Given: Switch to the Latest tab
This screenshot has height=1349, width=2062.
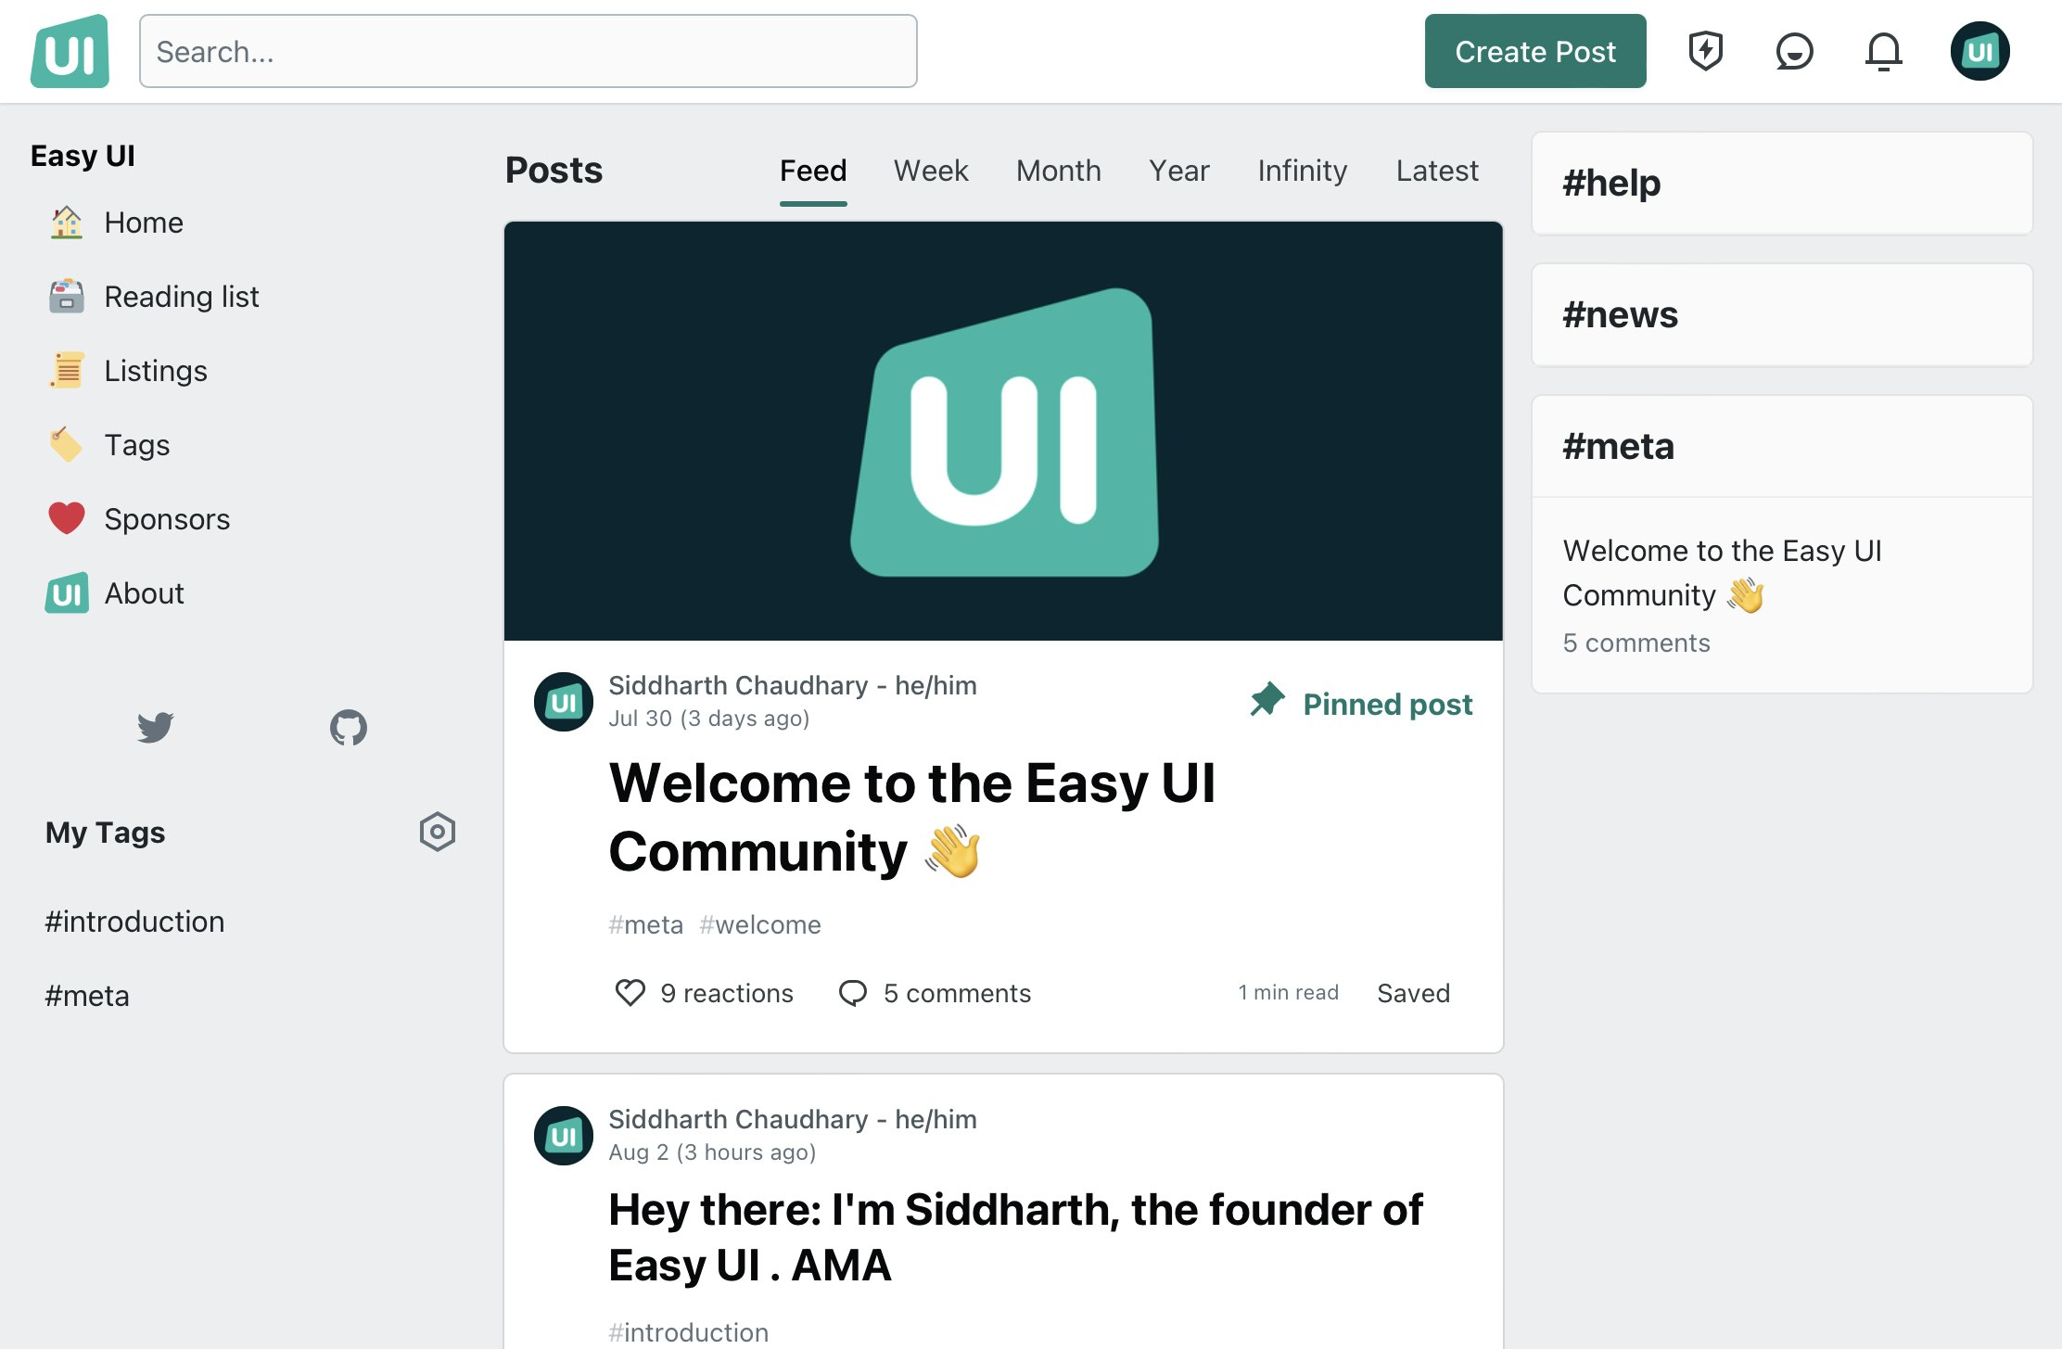Looking at the screenshot, I should tap(1436, 171).
